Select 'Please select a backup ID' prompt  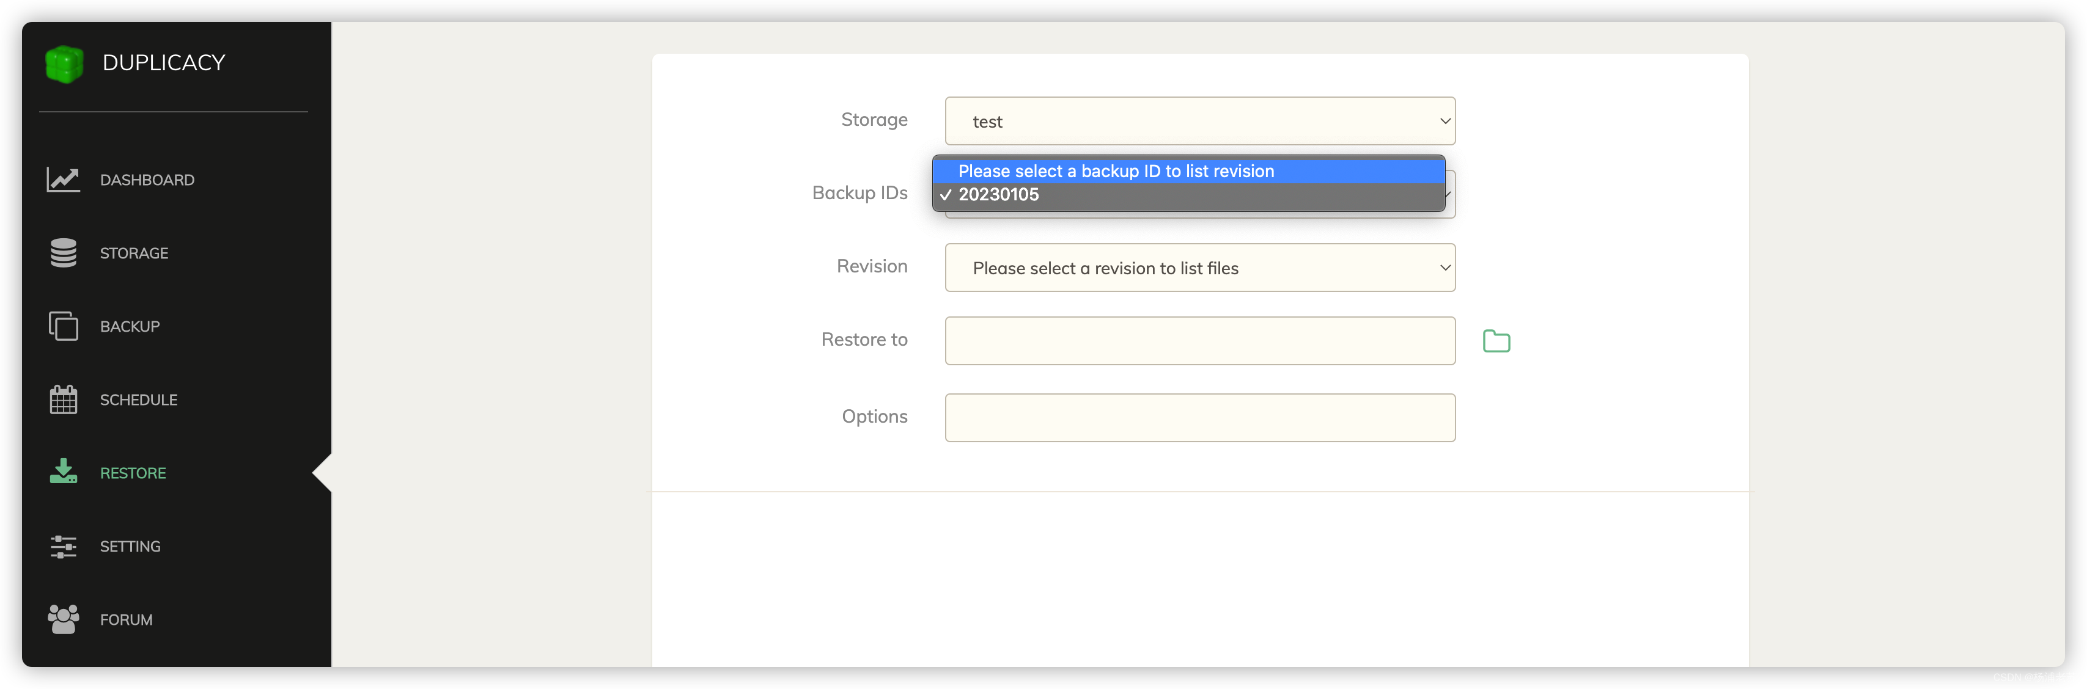[x=1188, y=170]
